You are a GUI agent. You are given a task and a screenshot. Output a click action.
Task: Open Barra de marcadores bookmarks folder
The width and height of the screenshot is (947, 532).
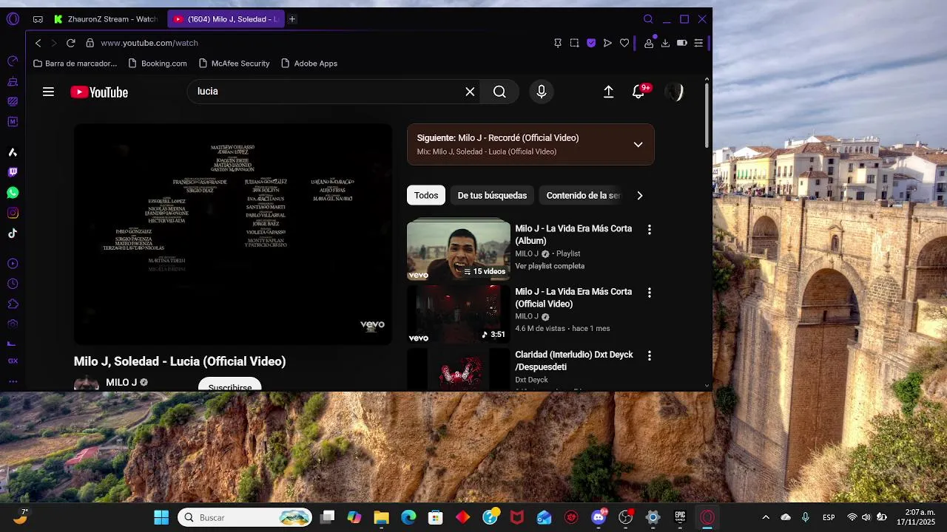[75, 64]
